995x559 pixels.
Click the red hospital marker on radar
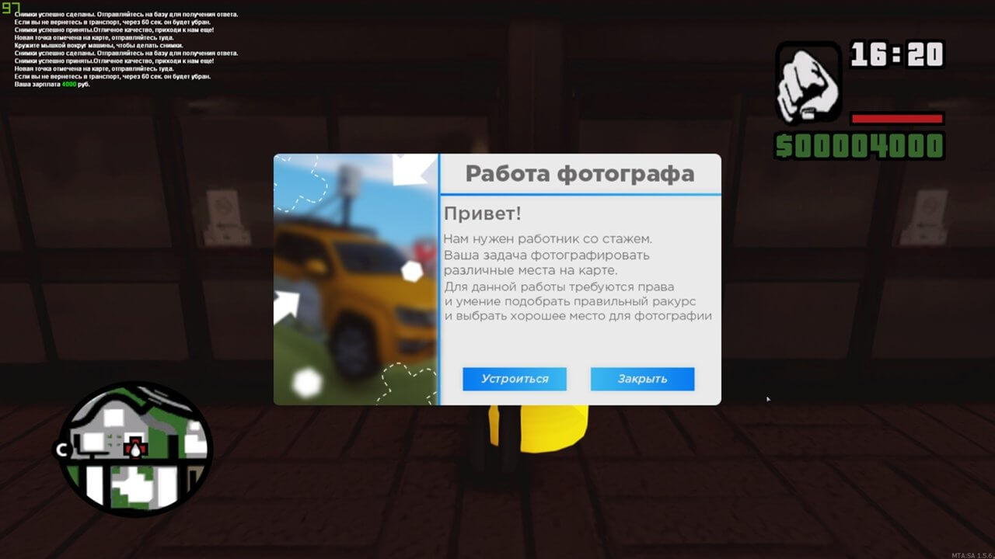pyautogui.click(x=136, y=448)
